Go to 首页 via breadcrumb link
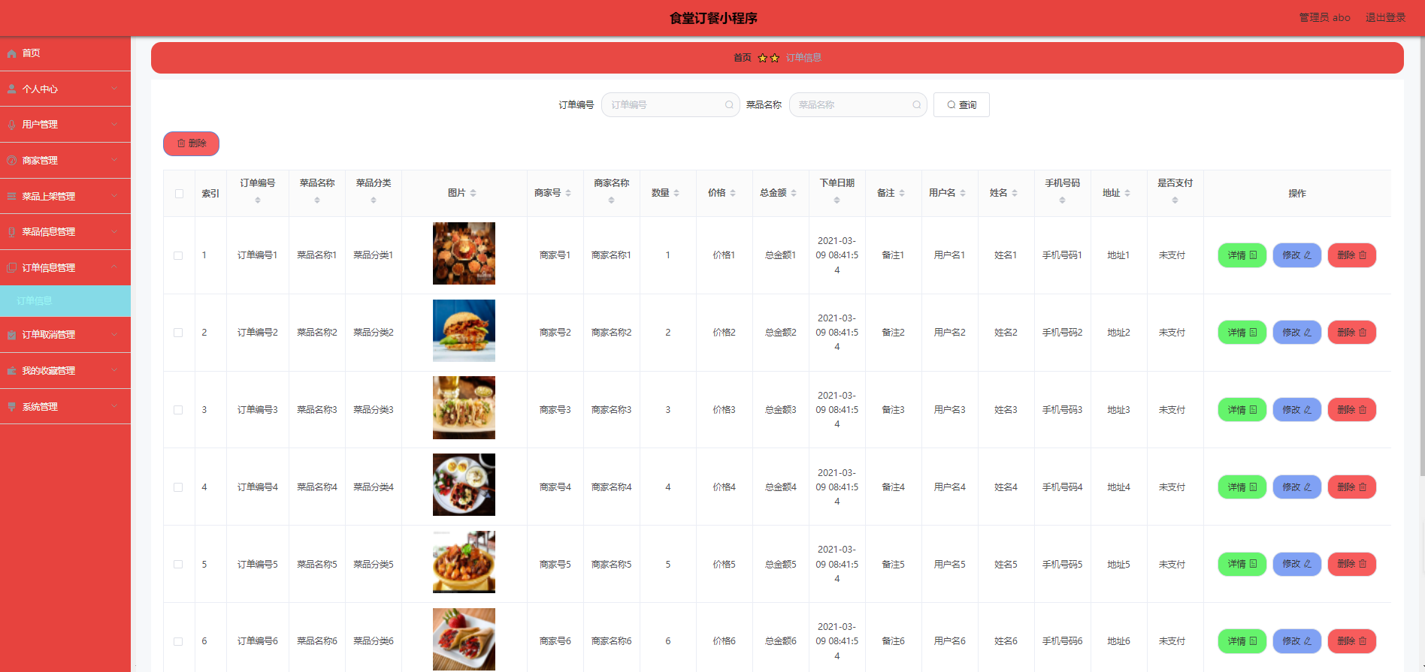This screenshot has height=672, width=1425. tap(742, 58)
